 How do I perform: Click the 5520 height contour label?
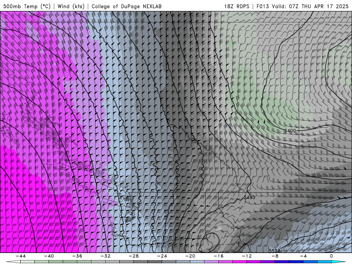[x=274, y=251]
